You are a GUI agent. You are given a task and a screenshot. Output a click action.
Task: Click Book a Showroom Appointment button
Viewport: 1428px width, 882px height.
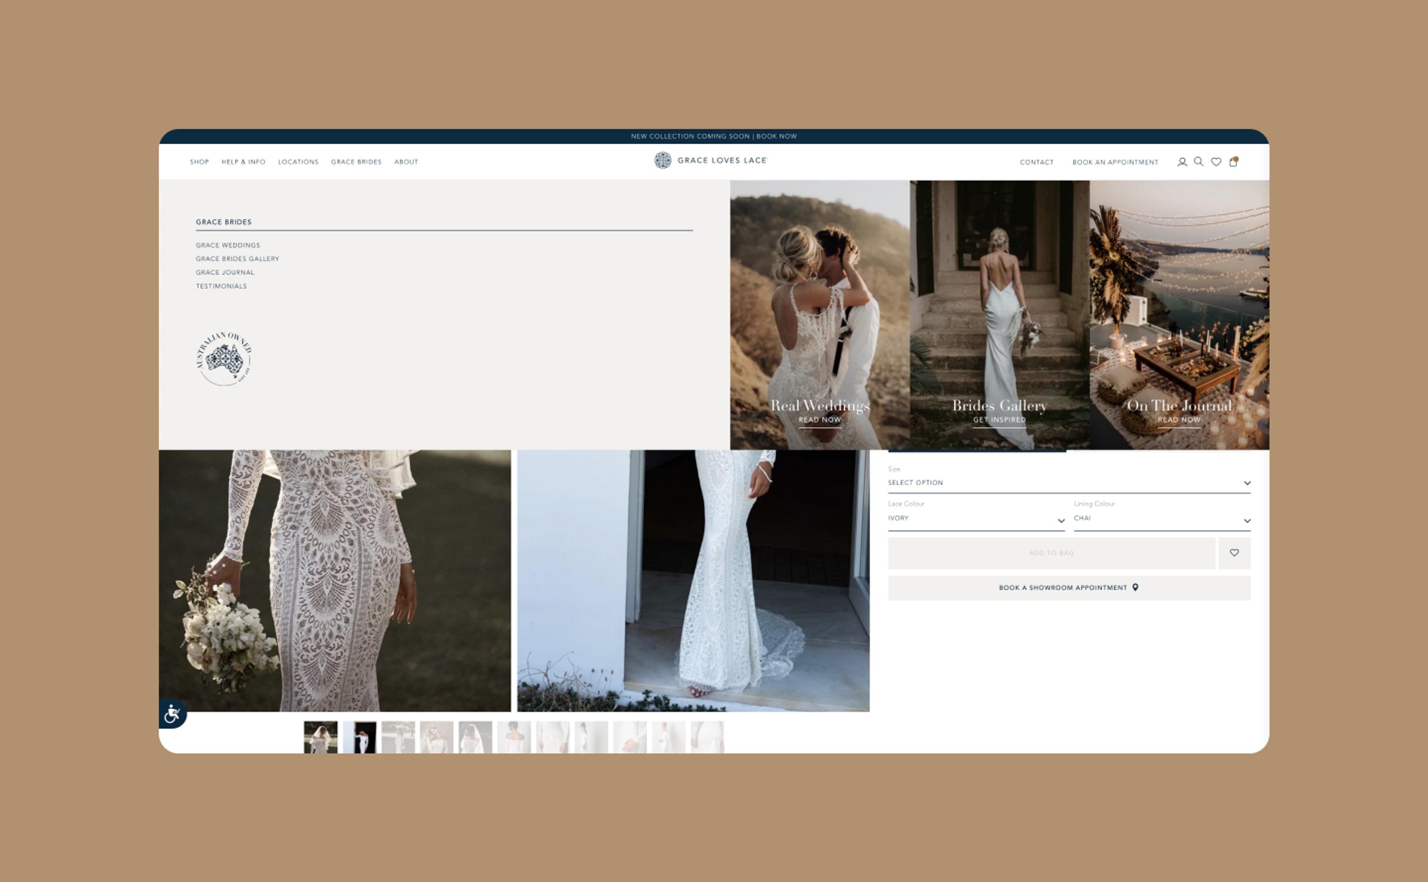[x=1068, y=587]
